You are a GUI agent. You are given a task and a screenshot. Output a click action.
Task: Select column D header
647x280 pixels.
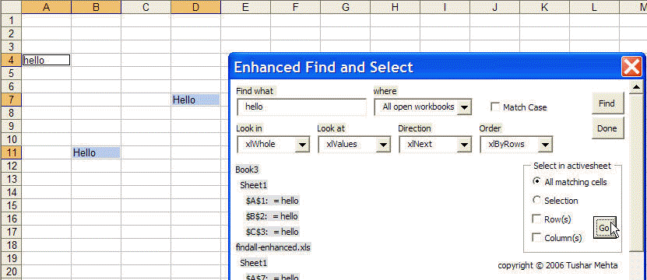(x=195, y=6)
